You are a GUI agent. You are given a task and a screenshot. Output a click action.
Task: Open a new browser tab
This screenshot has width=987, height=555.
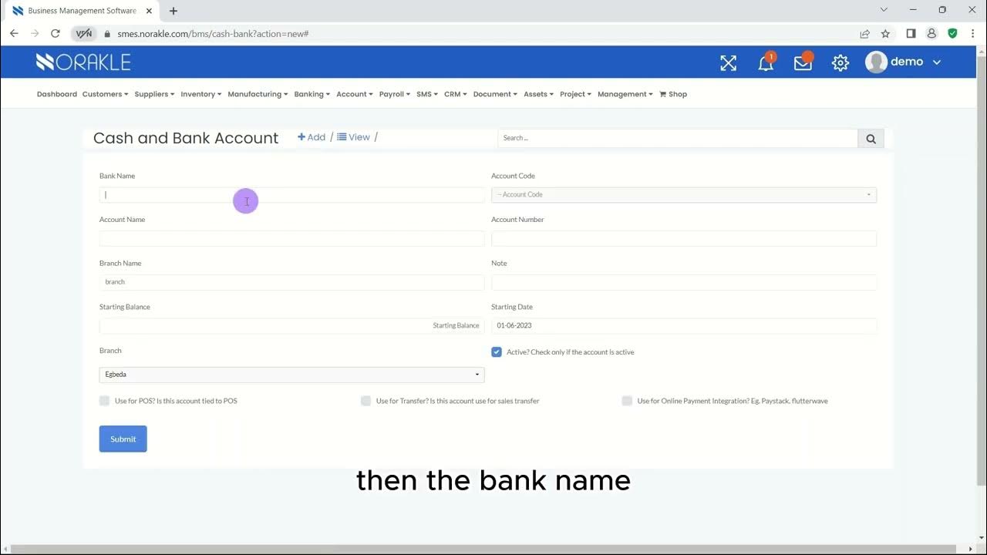click(x=173, y=11)
